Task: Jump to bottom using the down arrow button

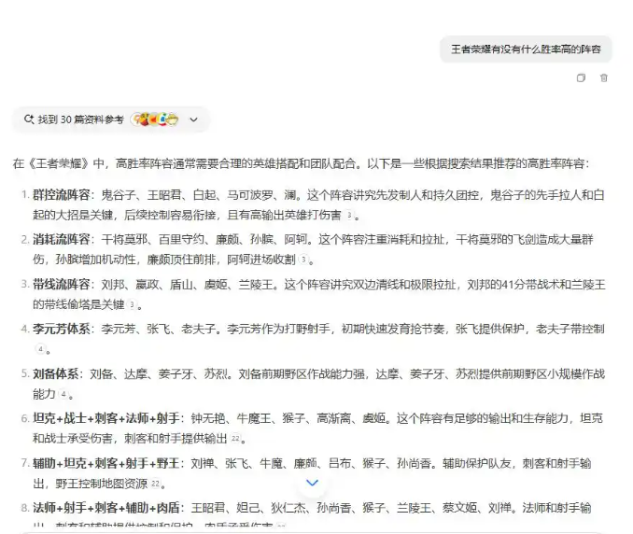Action: (x=312, y=483)
